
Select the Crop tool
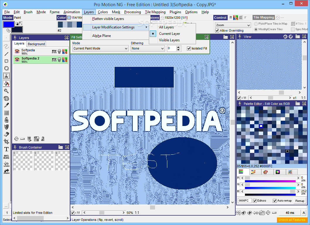(x=6, y=142)
